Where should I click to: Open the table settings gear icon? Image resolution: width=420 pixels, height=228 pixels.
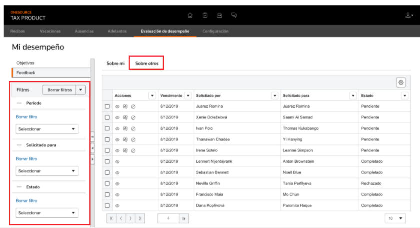point(401,82)
